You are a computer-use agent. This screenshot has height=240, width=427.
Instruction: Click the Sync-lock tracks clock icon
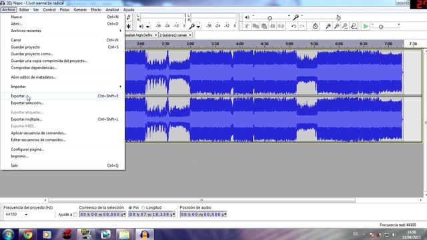[315, 26]
